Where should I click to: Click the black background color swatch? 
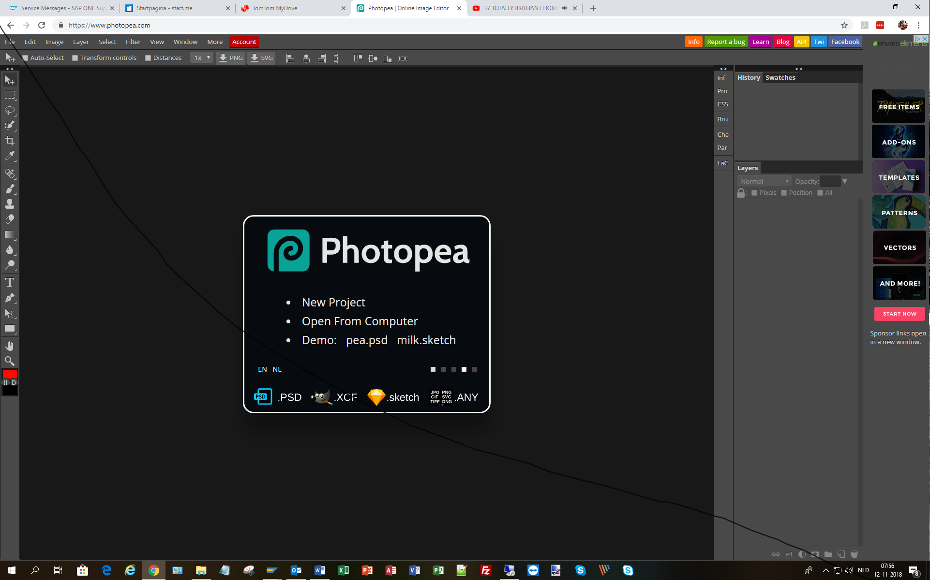click(x=10, y=390)
